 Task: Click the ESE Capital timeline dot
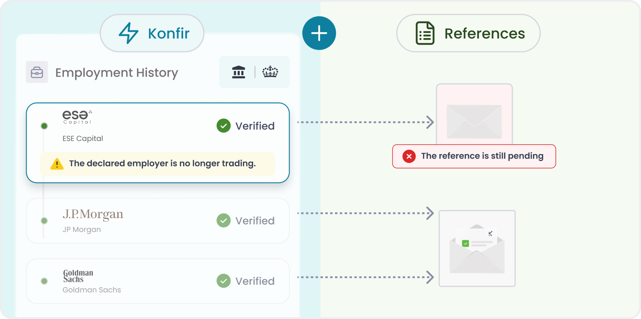[44, 126]
